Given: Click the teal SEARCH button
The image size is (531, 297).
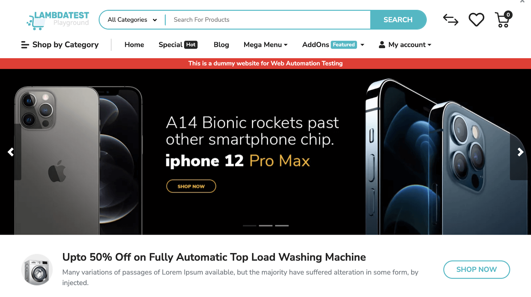Looking at the screenshot, I should click(x=398, y=20).
